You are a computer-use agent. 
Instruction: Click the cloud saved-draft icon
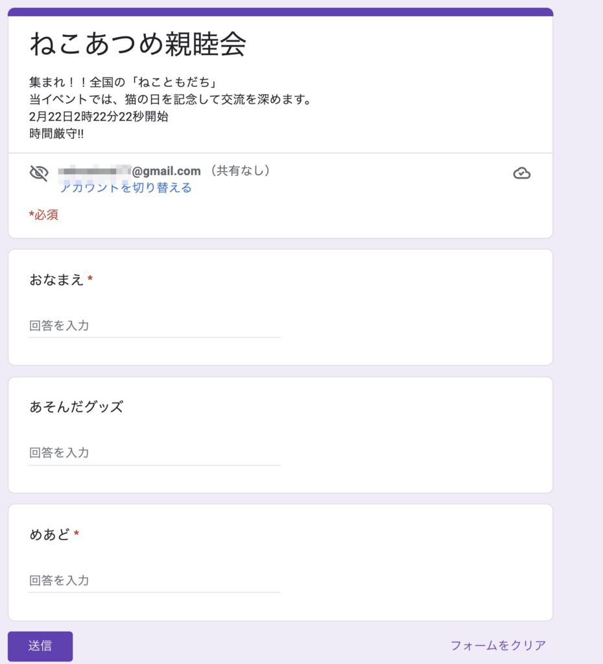(x=522, y=173)
